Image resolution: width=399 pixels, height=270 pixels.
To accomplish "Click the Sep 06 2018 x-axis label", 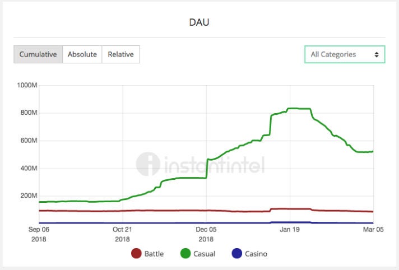I will coord(39,233).
